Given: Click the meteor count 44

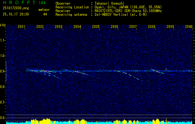Looking at the screenshot, I should point(45,14).
